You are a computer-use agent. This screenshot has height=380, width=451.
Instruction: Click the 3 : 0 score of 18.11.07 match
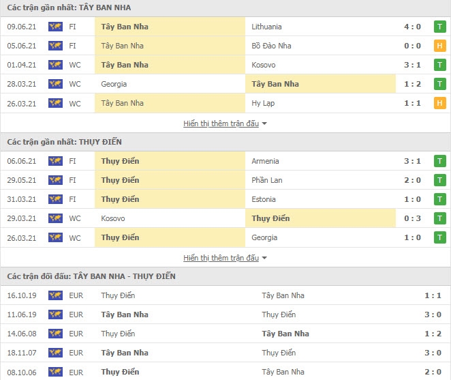tap(433, 353)
